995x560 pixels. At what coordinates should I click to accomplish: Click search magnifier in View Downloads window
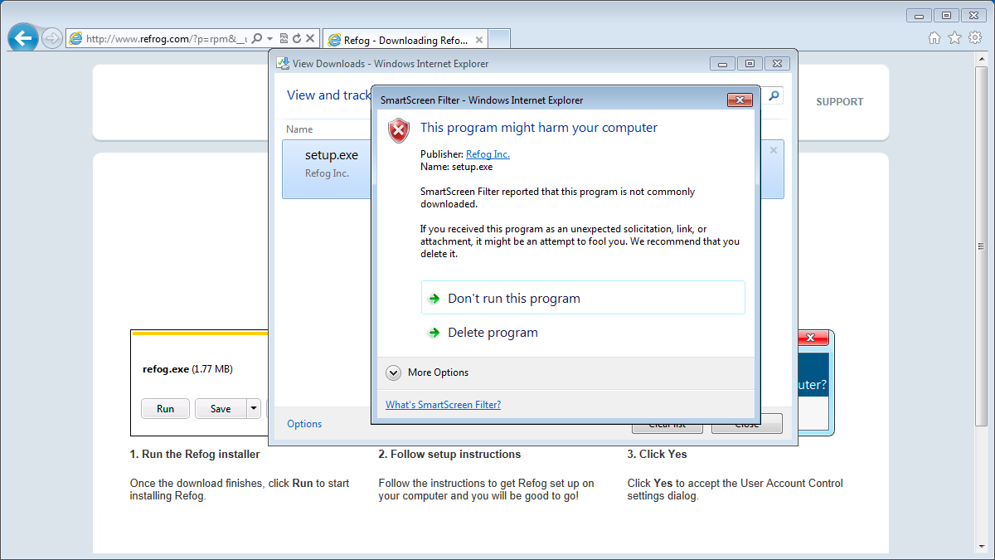pos(774,96)
